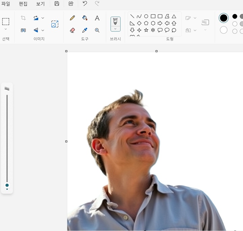Image resolution: width=243 pixels, height=231 pixels.
Task: Click the flip image icon
Action: pos(36,30)
